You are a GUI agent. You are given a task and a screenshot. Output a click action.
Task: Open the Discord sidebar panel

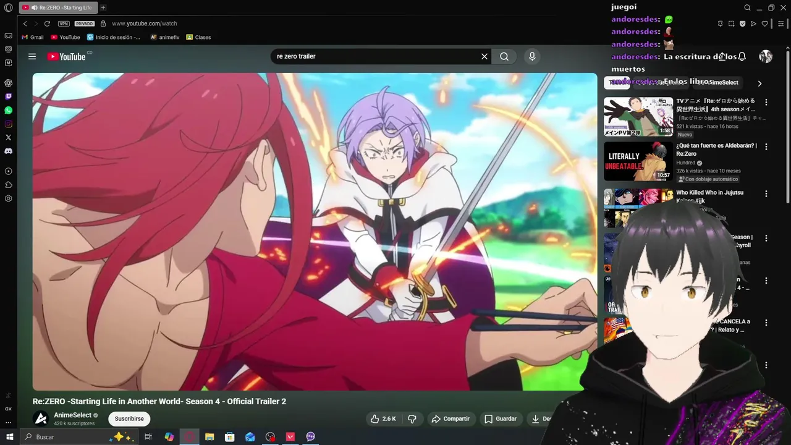coord(8,151)
